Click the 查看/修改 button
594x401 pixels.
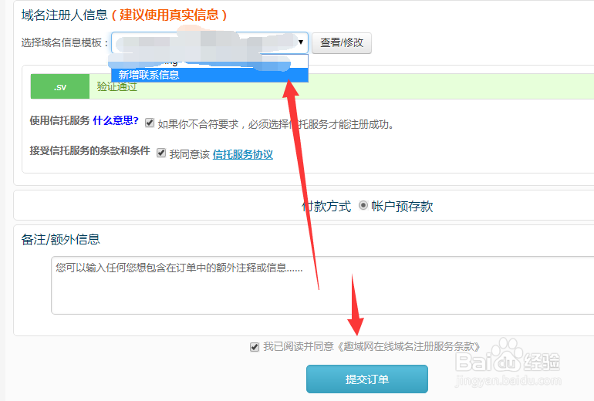point(341,42)
